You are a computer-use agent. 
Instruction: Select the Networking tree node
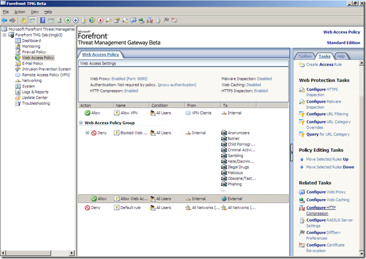coord(32,80)
